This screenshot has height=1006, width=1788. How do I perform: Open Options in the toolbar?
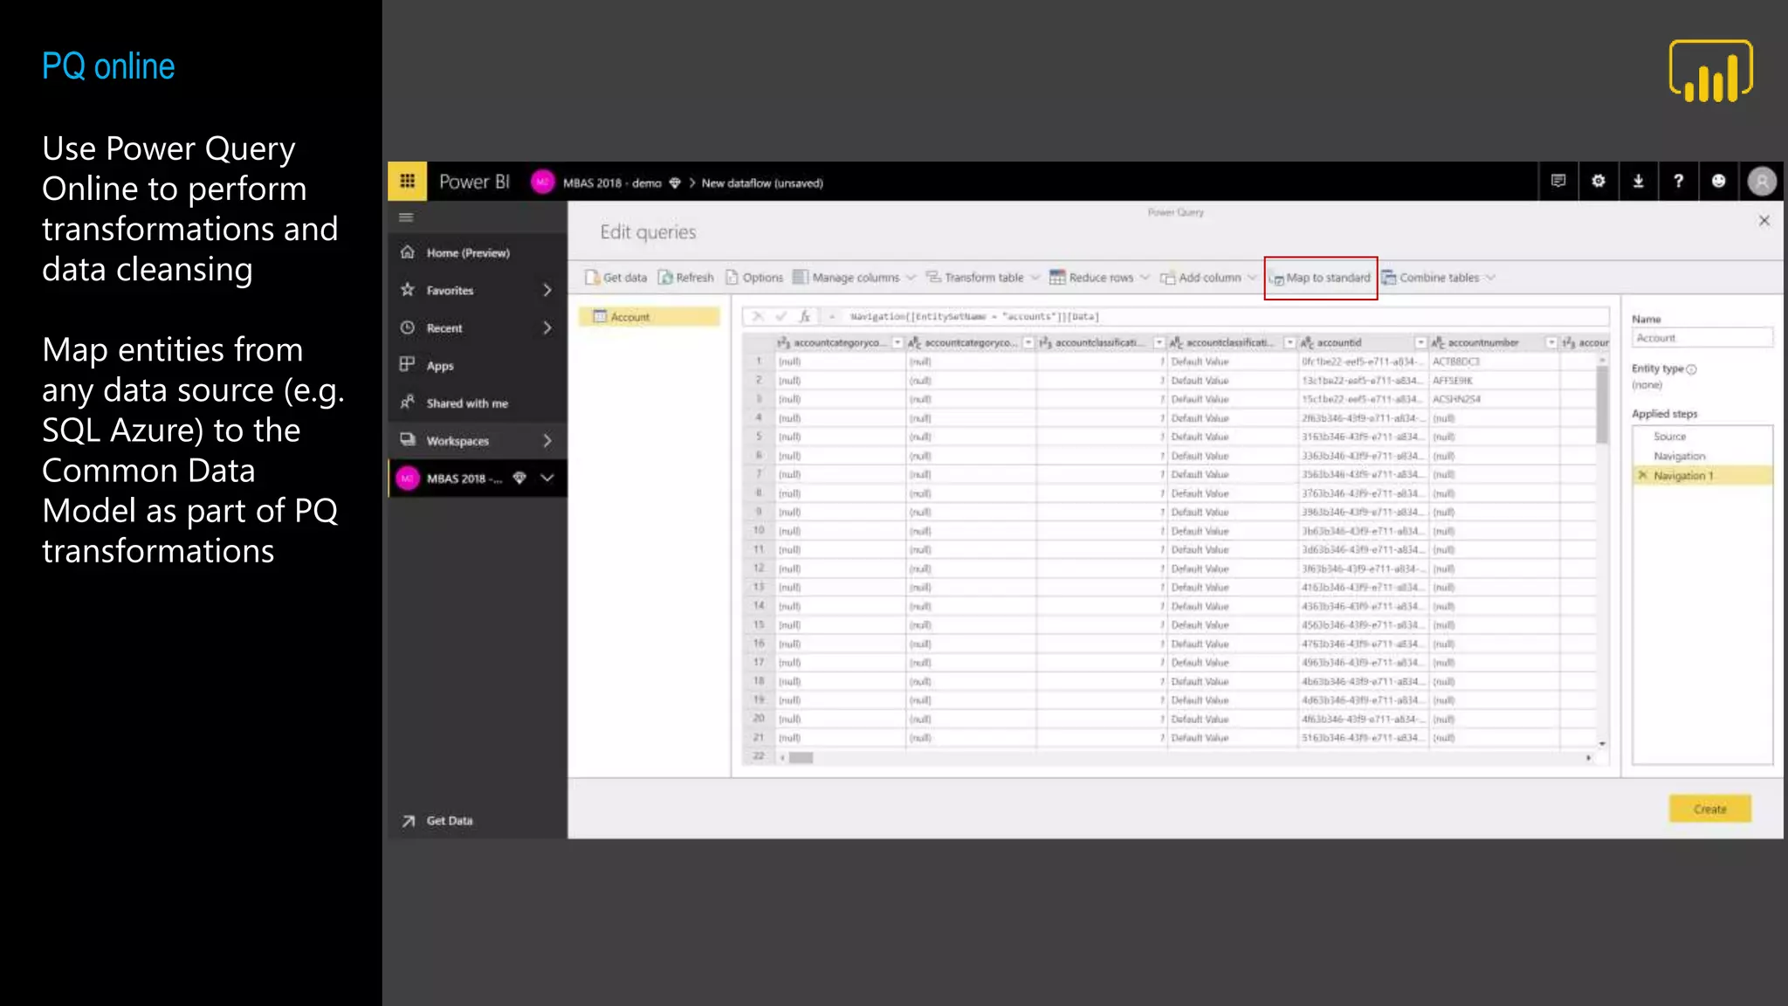click(x=754, y=277)
